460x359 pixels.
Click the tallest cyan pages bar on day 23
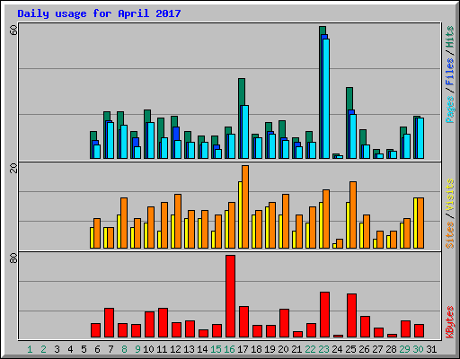click(x=326, y=99)
